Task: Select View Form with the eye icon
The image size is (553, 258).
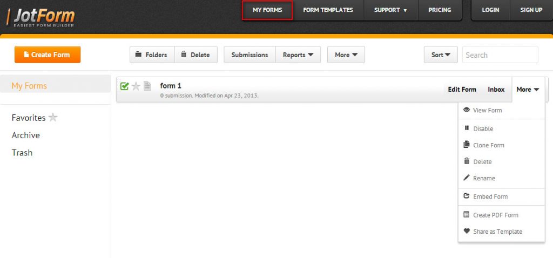Action: 487,110
